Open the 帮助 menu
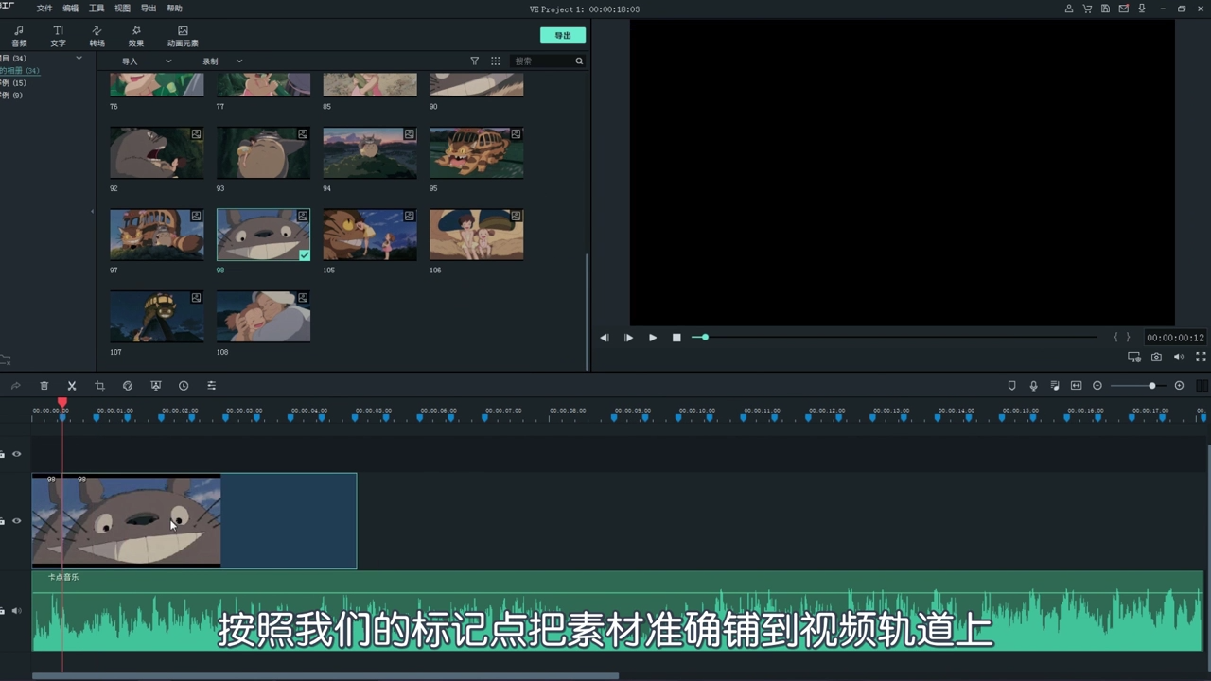The height and width of the screenshot is (681, 1211). pyautogui.click(x=174, y=9)
